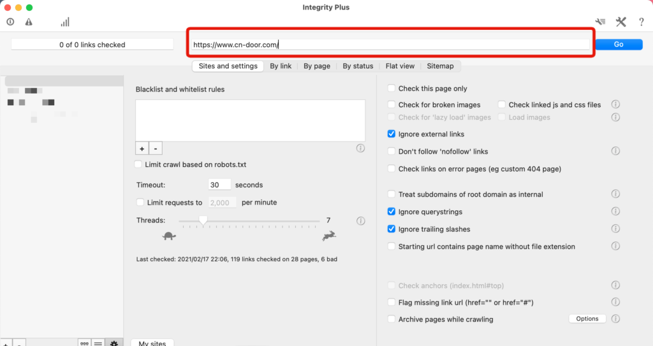Click the '0 of 0 links checked' progress display

click(92, 45)
